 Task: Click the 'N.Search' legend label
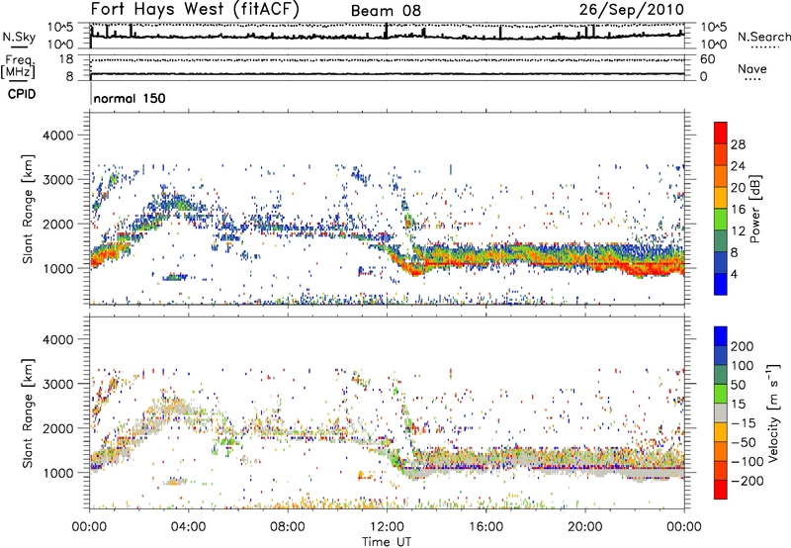[x=763, y=37]
